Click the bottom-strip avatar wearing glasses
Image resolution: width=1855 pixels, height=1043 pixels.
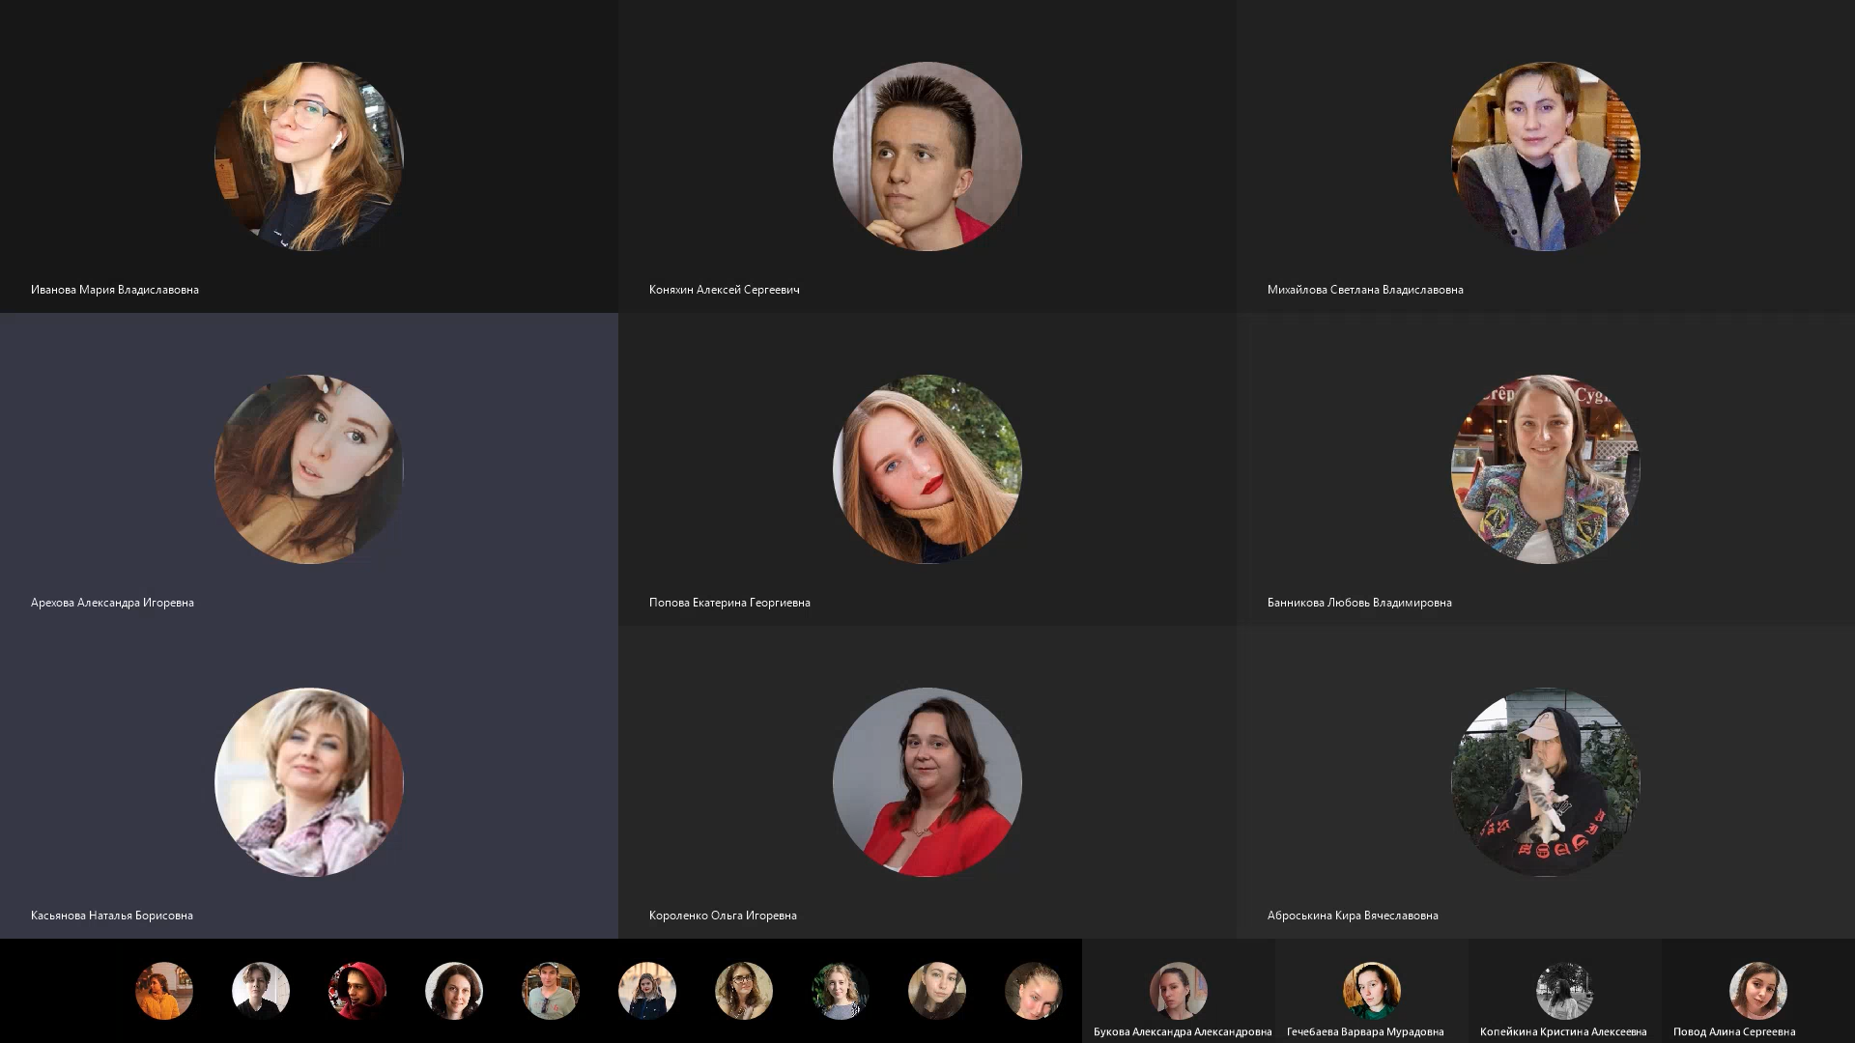[744, 991]
